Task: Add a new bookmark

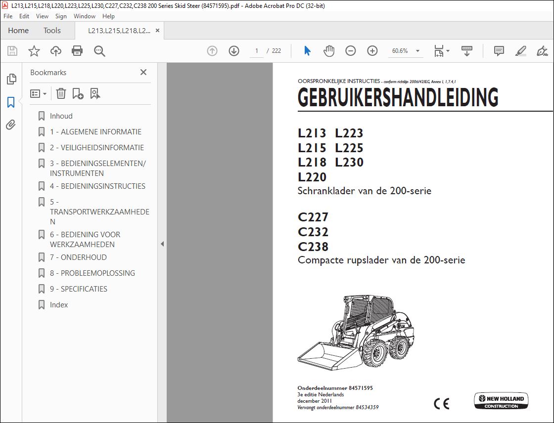Action: click(x=78, y=93)
